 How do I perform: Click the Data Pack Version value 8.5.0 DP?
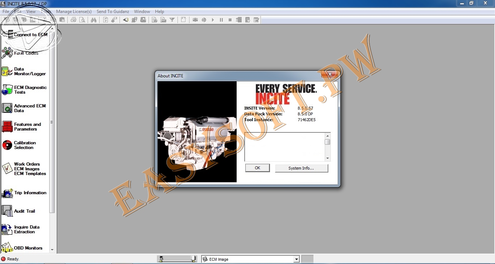305,114
